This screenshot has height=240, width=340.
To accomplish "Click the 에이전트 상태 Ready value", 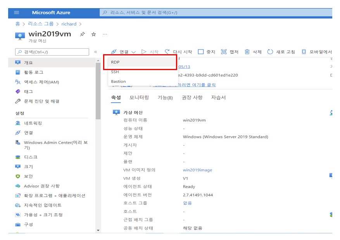I will 189,187.
